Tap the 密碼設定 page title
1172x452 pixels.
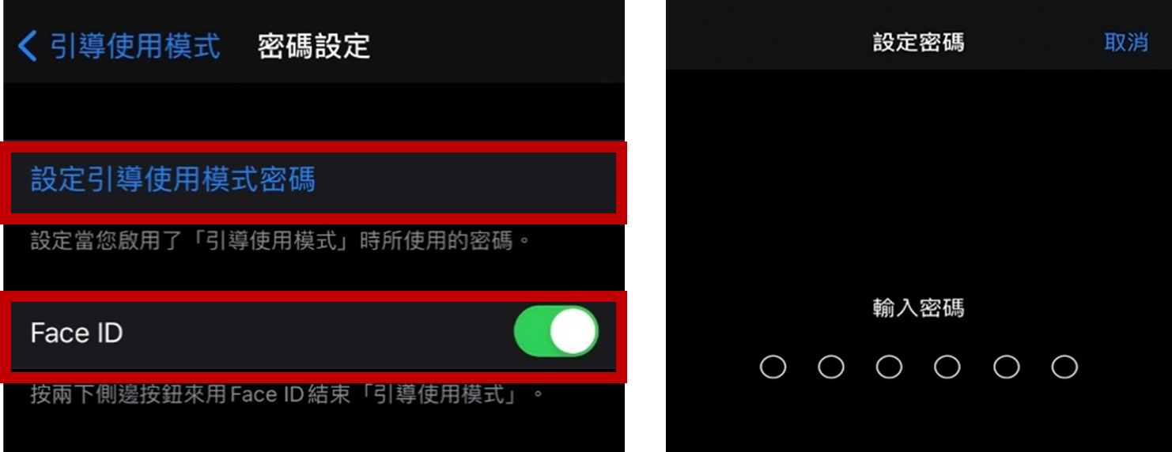(314, 47)
